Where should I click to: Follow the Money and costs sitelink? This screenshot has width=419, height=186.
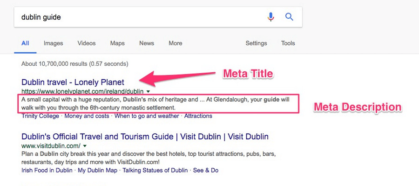(x=87, y=116)
